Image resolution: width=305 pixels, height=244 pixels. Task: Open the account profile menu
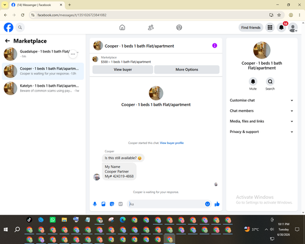tap(293, 27)
